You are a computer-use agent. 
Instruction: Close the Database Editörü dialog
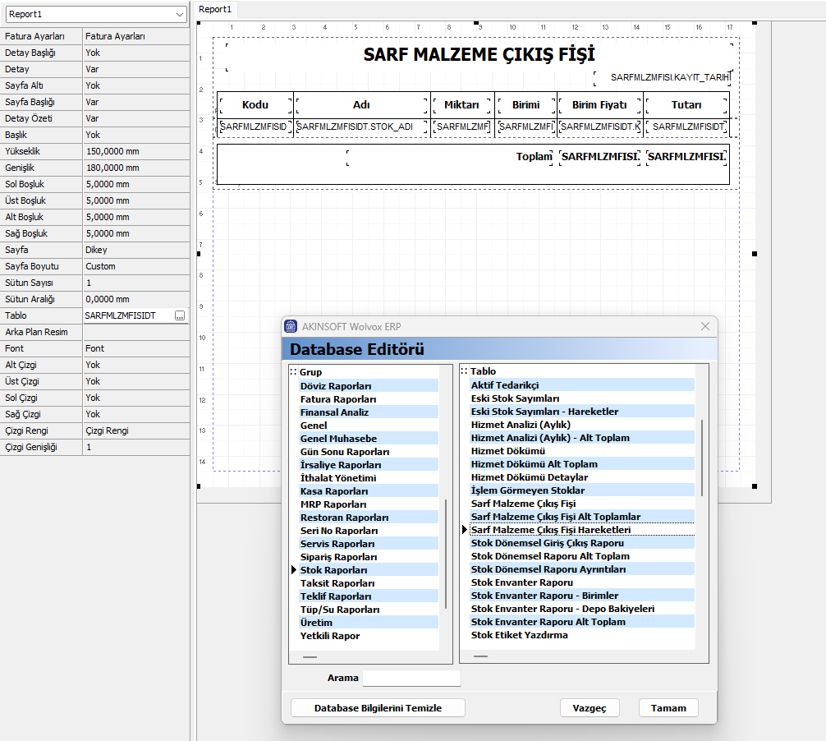coord(704,326)
